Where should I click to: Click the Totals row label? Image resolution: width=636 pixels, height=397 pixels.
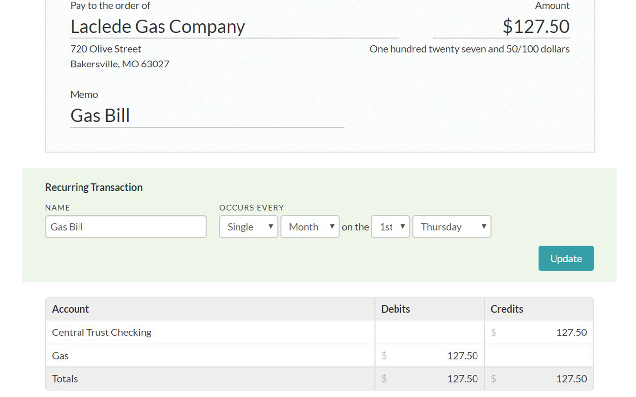65,379
